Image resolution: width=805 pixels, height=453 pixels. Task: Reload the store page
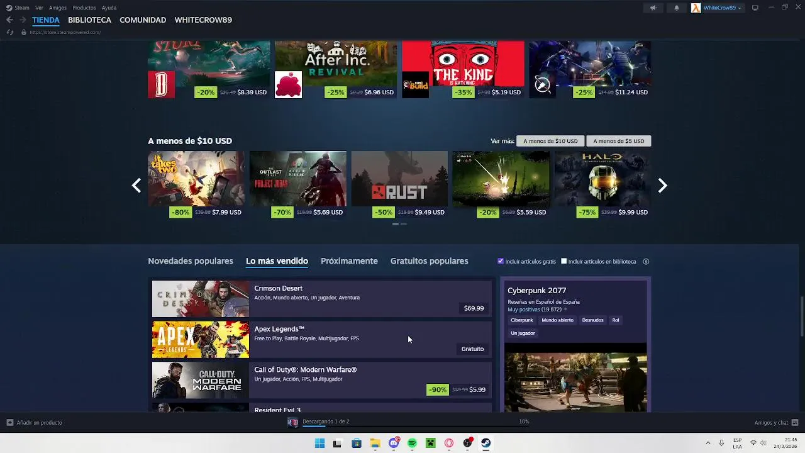pyautogui.click(x=10, y=32)
